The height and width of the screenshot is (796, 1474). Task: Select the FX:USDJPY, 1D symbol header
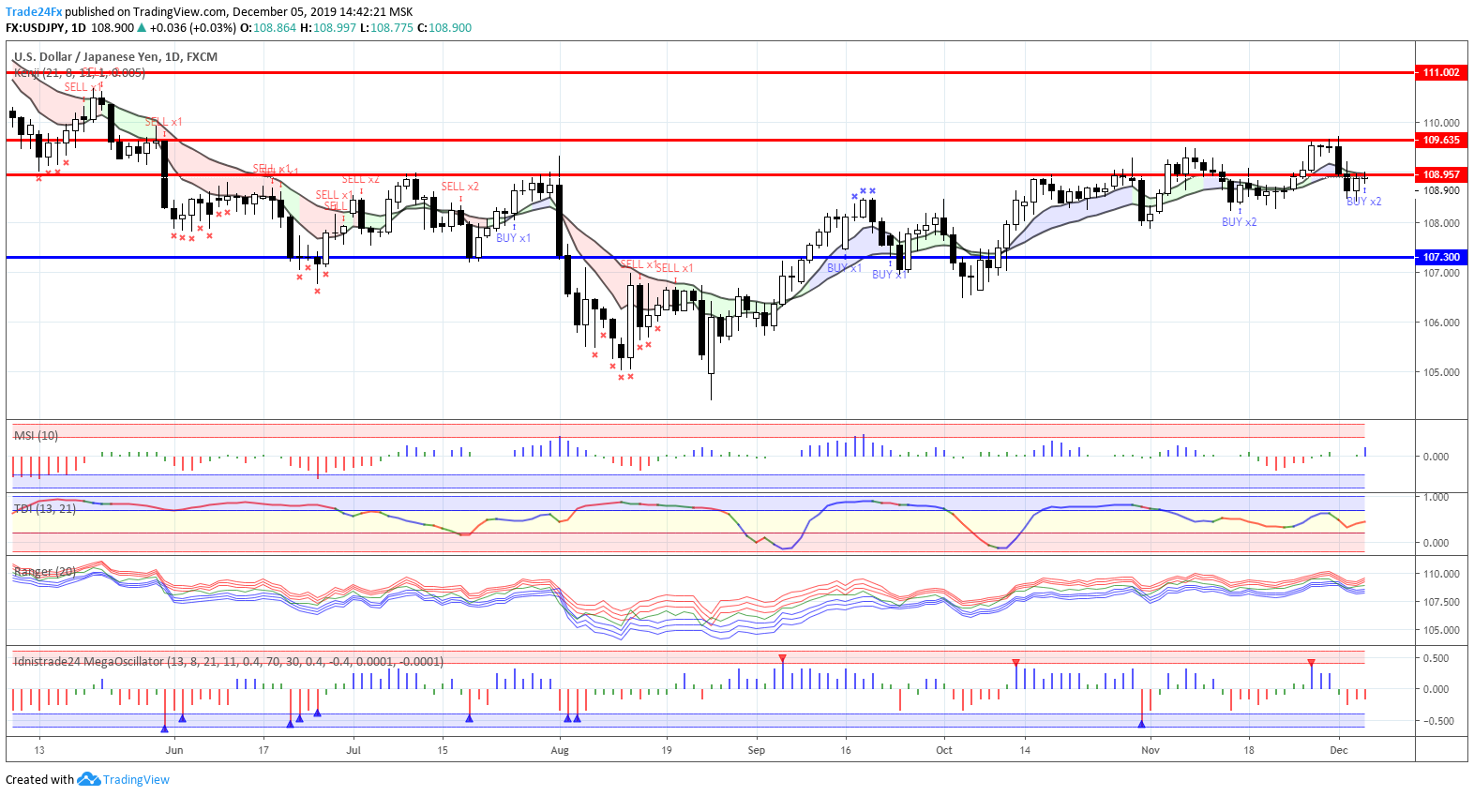(x=46, y=28)
